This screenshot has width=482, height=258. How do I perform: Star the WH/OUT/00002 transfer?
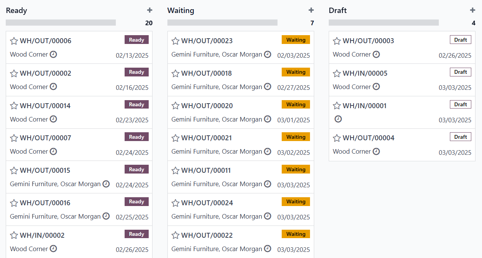pyautogui.click(x=14, y=73)
